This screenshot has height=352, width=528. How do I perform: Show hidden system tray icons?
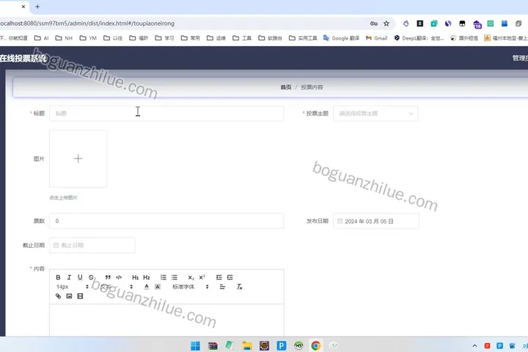click(x=474, y=345)
